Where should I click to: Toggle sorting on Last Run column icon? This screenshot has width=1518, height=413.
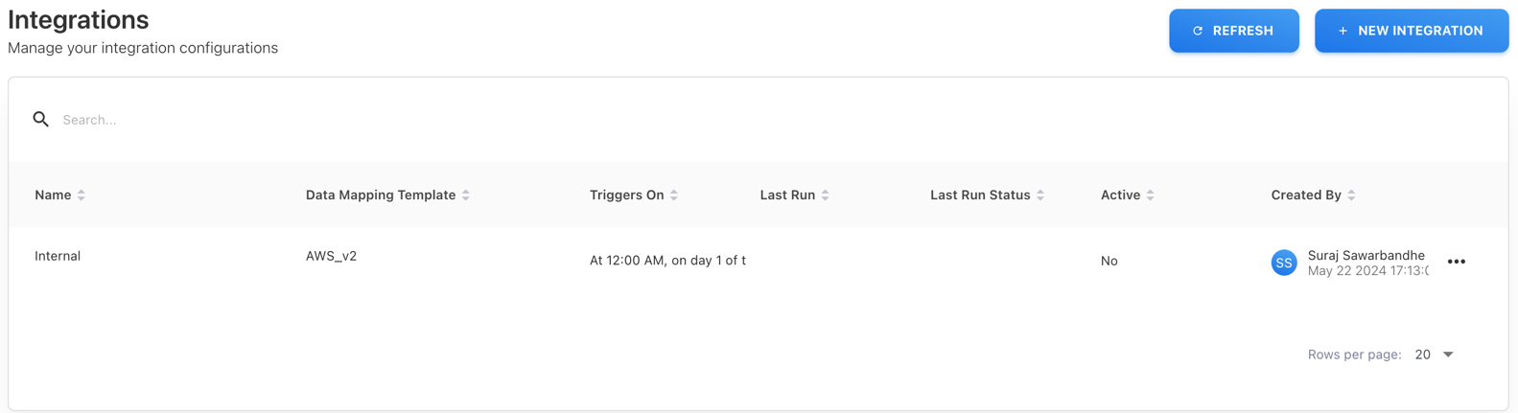click(826, 195)
